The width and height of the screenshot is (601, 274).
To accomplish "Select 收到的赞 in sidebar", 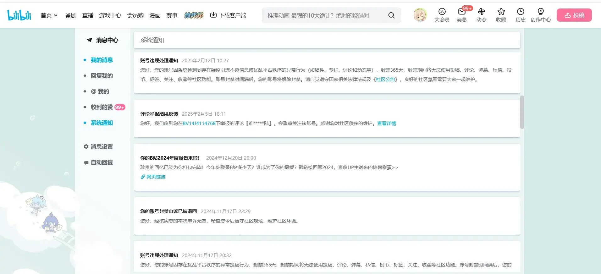I will [x=102, y=107].
